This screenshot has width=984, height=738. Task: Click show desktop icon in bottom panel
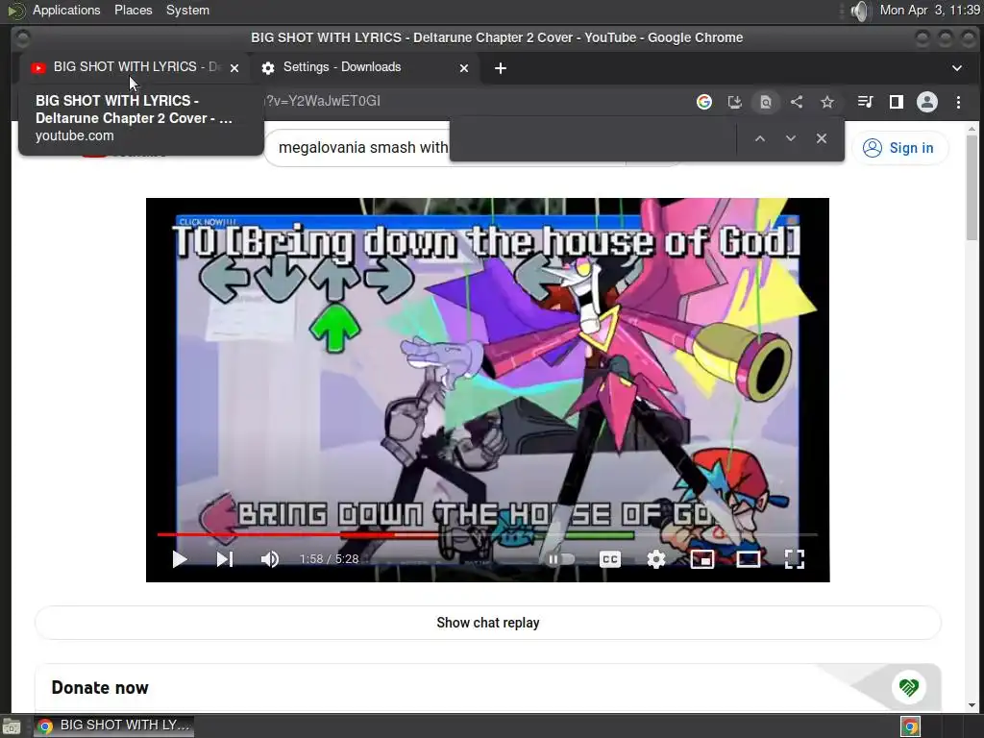[12, 726]
